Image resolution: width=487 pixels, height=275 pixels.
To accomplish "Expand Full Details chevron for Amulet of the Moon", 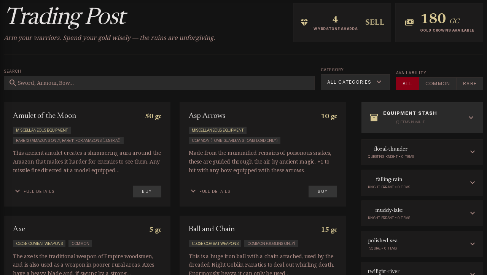I will click(18, 191).
